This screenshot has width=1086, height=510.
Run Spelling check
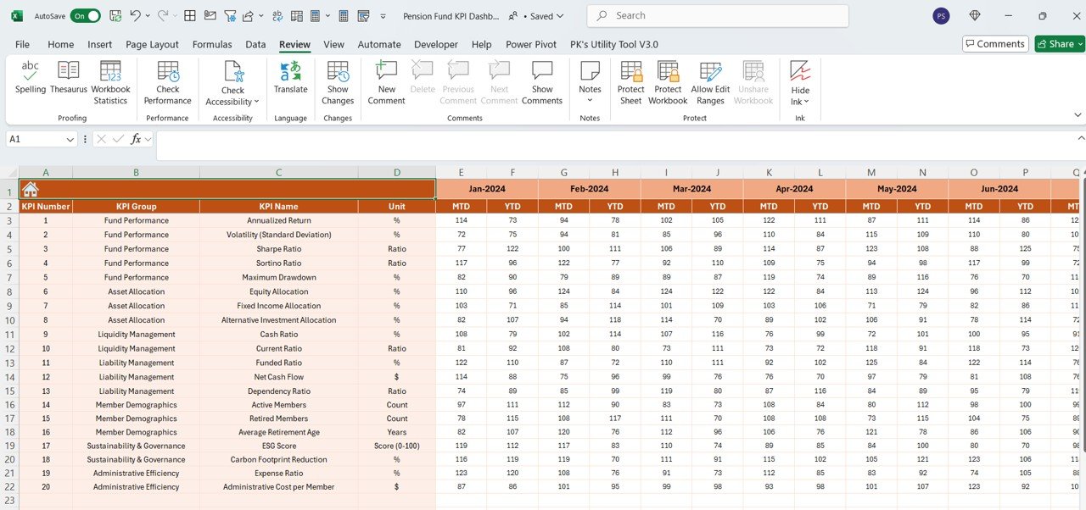pos(31,78)
